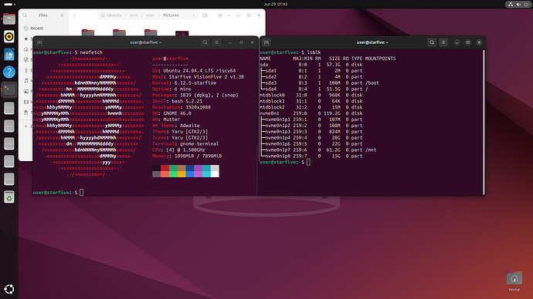Click the search icon in Files sidebar header
Screen dimensions: 533x299
[x=25, y=15]
